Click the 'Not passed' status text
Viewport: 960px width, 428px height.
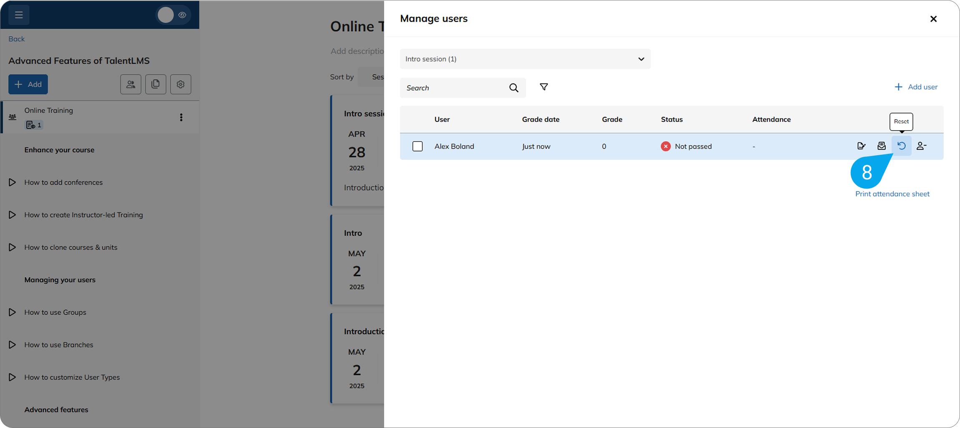click(x=693, y=146)
